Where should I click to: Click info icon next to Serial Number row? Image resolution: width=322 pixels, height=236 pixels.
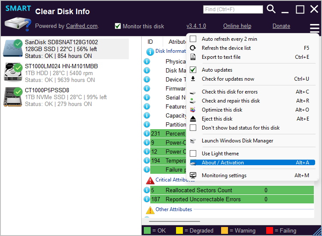pos(147,97)
